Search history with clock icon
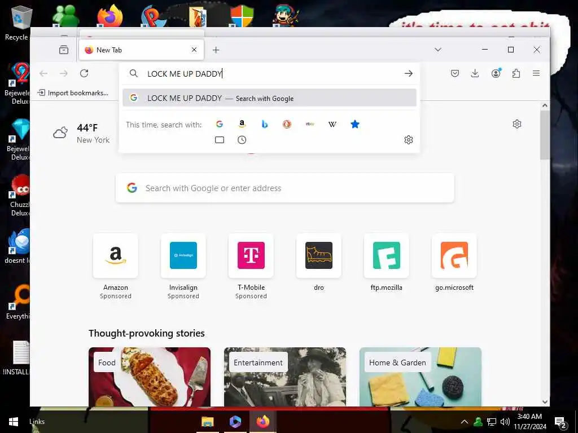The image size is (578, 433). [242, 140]
